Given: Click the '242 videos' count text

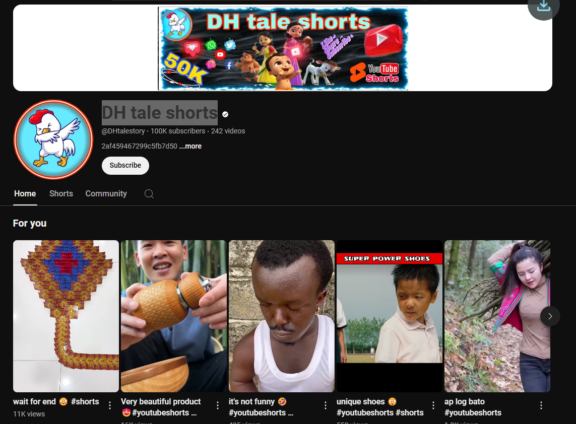Looking at the screenshot, I should click(x=228, y=131).
